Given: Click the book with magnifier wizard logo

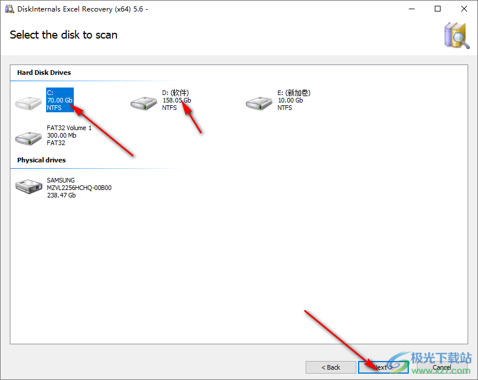Looking at the screenshot, I should click(x=457, y=35).
